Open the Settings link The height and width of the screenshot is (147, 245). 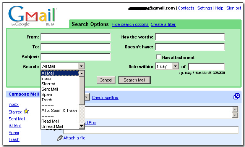205,8
